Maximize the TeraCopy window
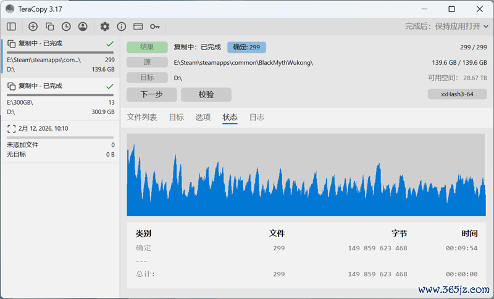 (451, 9)
